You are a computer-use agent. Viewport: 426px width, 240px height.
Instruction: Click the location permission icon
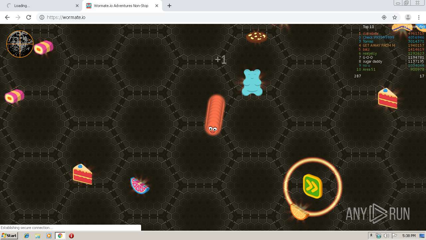tap(384, 17)
